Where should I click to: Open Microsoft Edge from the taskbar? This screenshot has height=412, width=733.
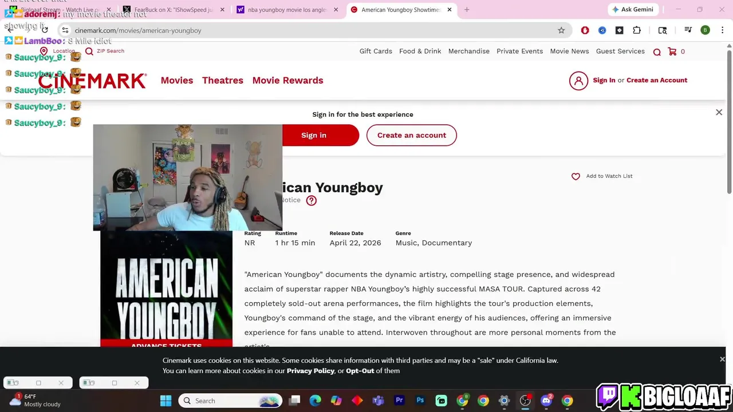pos(316,401)
